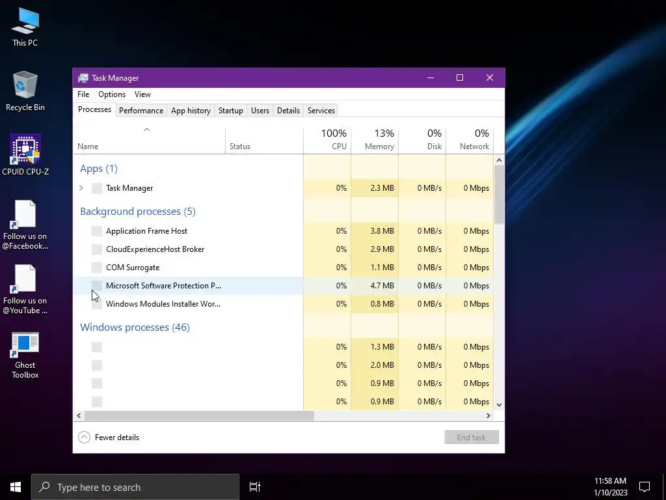Sort by the Disk column header
666x500 pixels.
422,141
